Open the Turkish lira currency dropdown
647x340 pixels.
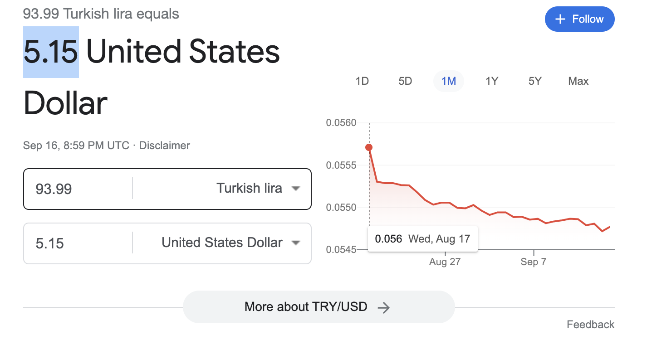296,189
